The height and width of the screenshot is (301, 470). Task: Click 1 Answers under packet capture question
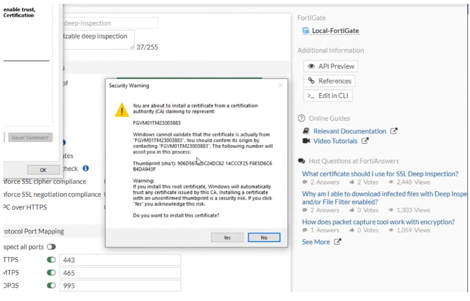click(325, 230)
